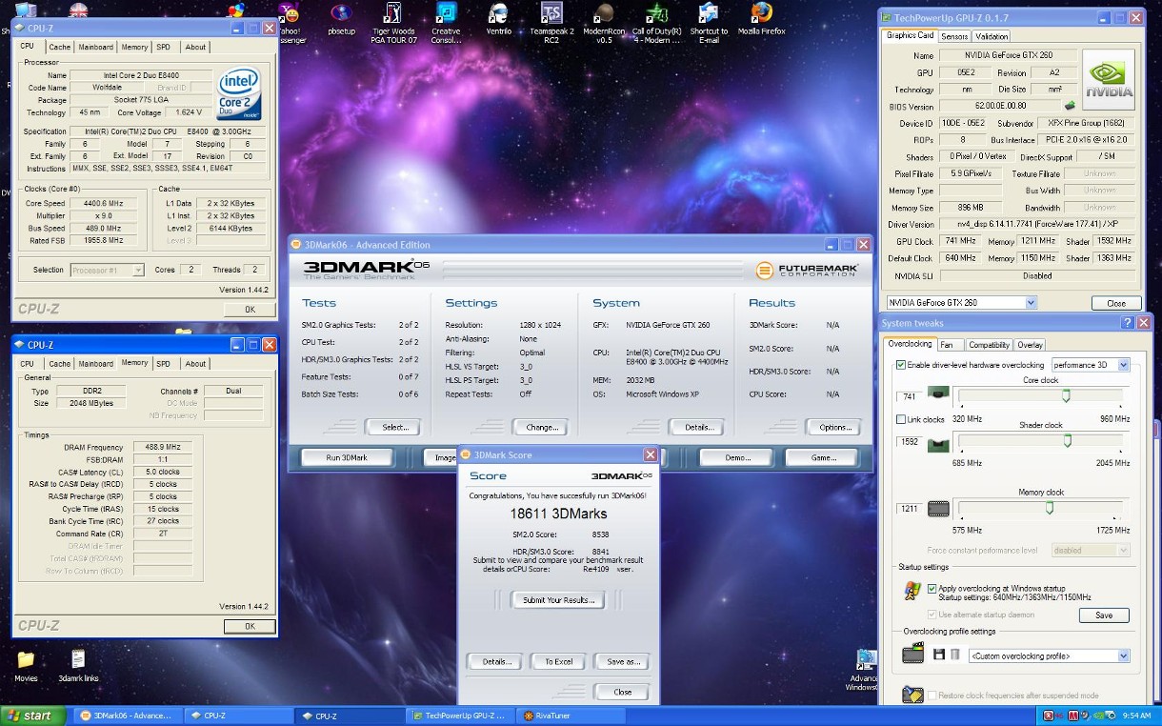This screenshot has width=1162, height=726.
Task: Click the Shader clock slider handle
Action: coord(1068,440)
